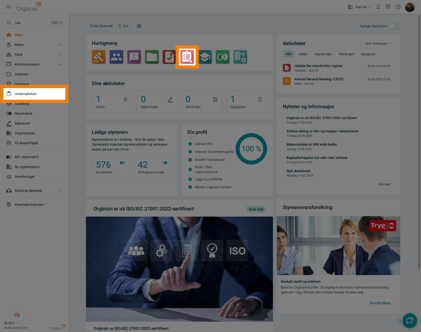Open the meetings gavel shortcut in Hurtigmeny
421x332 pixels.
pos(99,57)
